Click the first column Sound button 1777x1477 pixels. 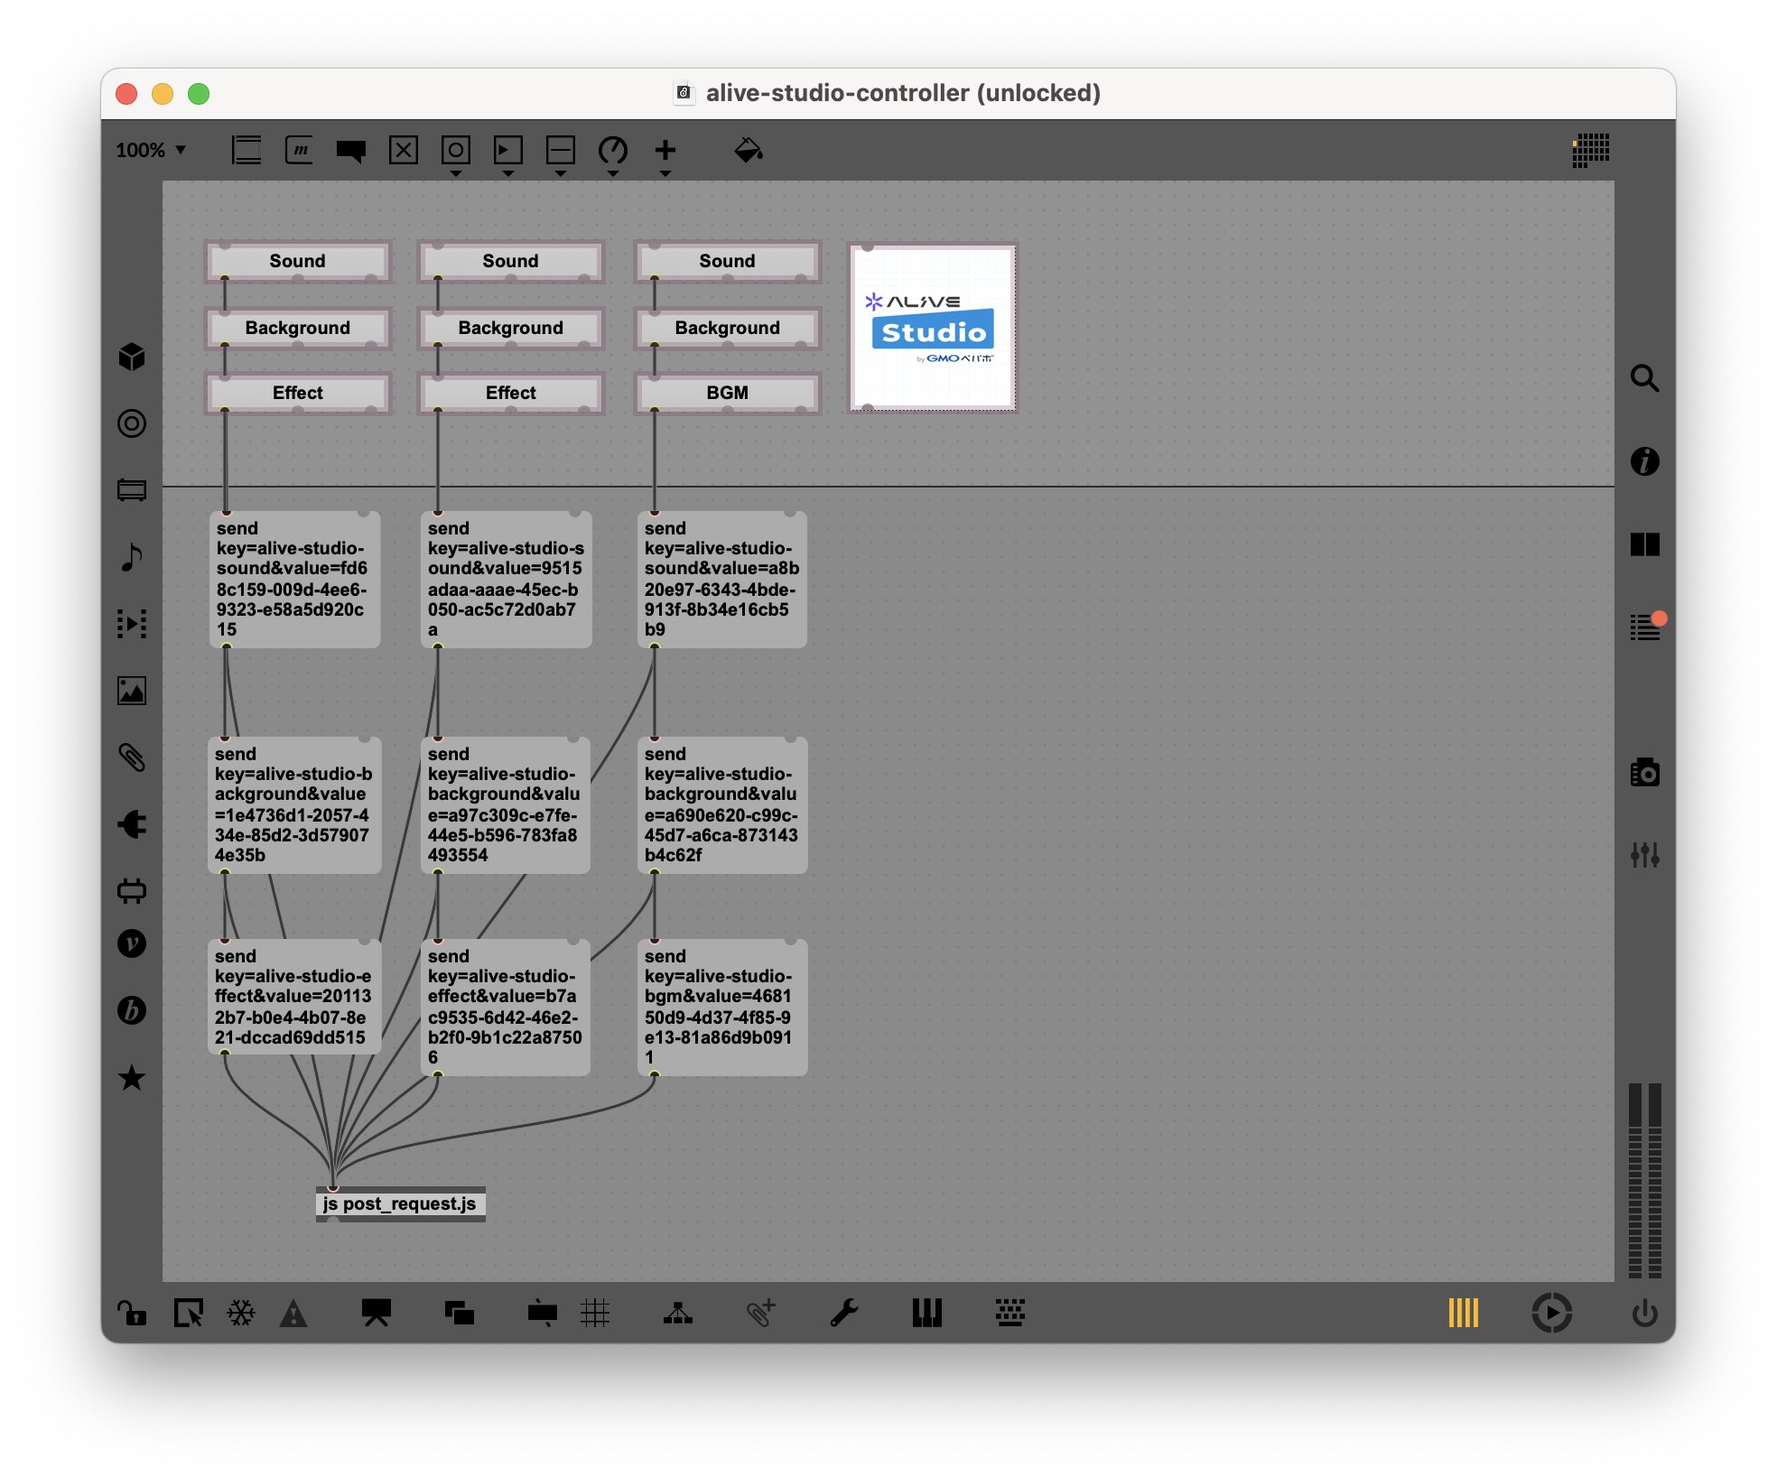tap(297, 261)
